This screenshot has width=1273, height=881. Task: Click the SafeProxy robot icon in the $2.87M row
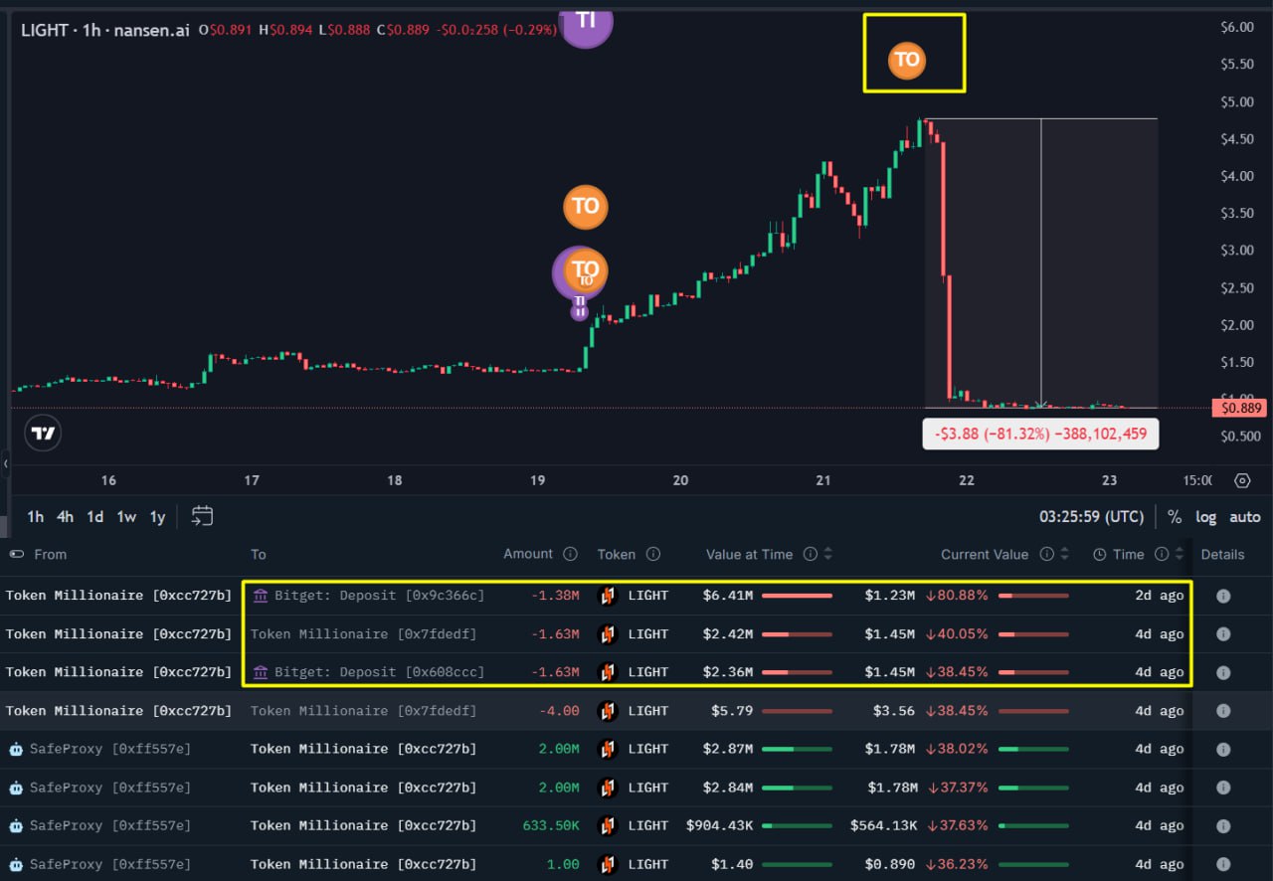click(16, 749)
